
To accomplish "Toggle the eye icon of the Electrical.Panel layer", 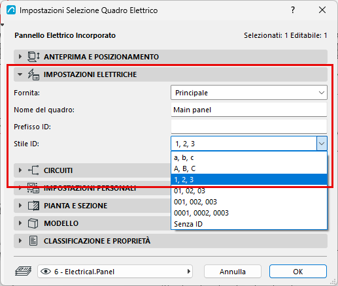I will tap(46, 272).
